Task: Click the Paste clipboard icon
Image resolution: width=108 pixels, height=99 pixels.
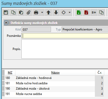Action: pos(21,12)
